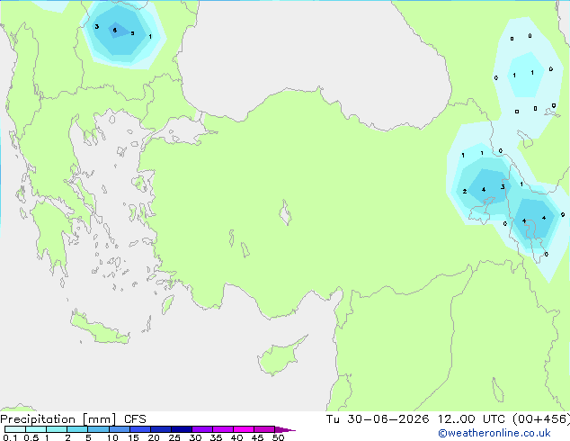Screen dimensions: 570x441
Task: Click the 25–30 mm legend color swatch
Action: click(182, 429)
